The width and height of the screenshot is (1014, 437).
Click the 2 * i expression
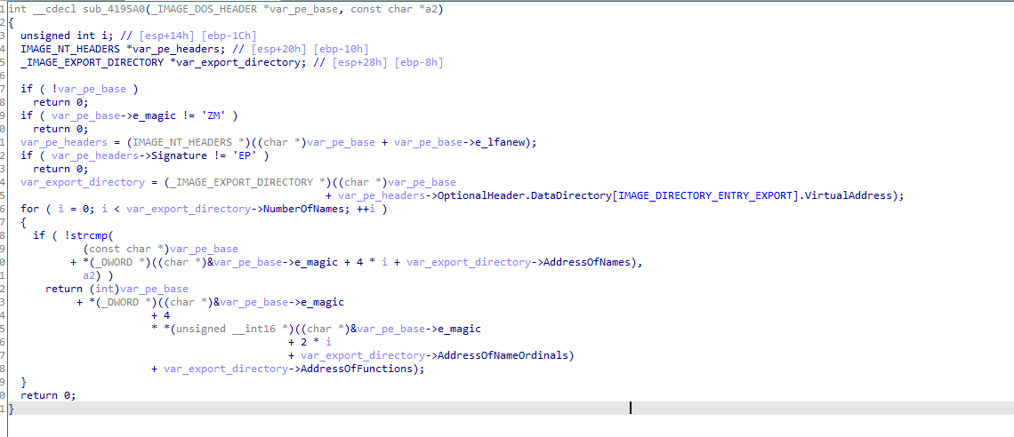(x=317, y=342)
